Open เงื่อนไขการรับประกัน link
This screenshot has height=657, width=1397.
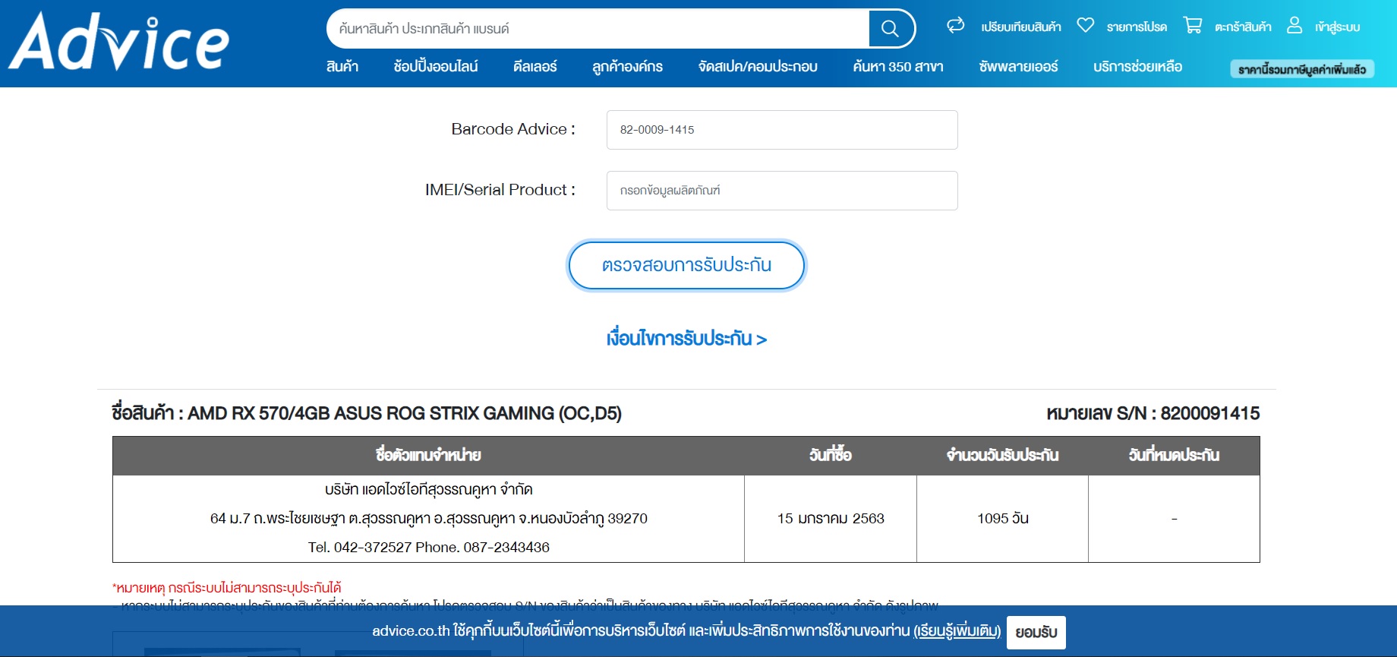686,339
